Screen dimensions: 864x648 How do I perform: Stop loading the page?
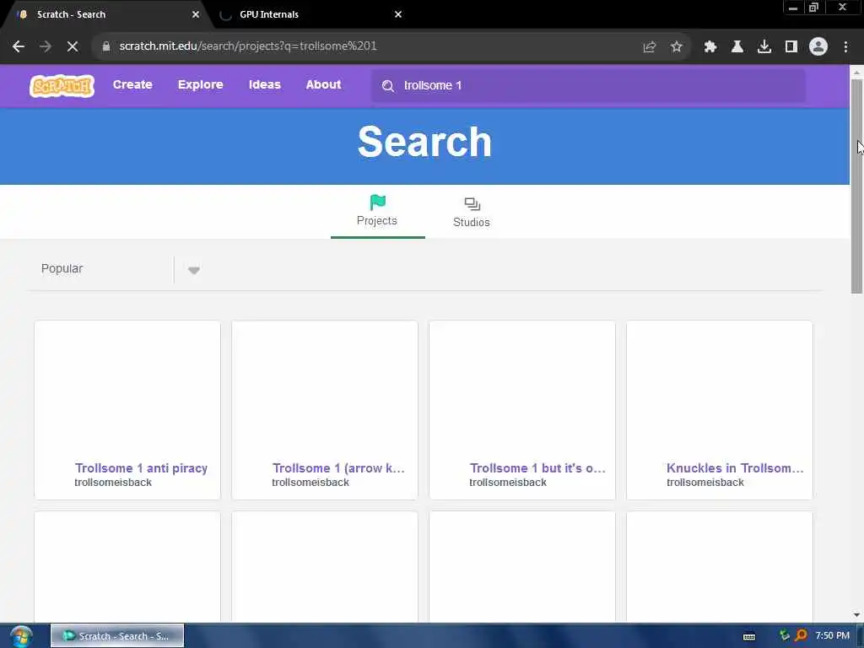point(73,46)
